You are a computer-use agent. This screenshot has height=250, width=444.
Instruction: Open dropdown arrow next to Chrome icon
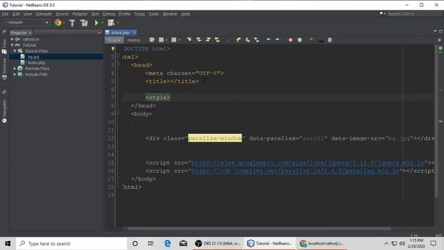[64, 23]
